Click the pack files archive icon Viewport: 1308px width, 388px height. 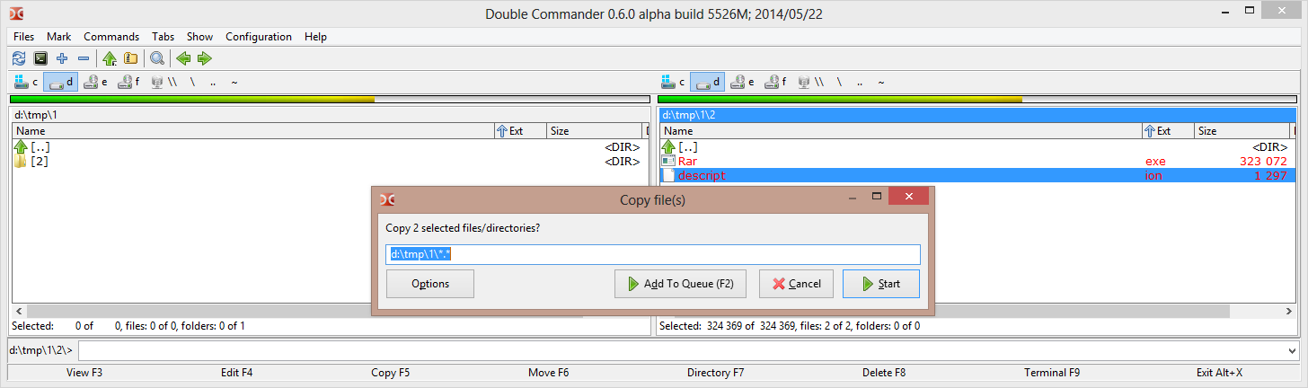pos(131,58)
